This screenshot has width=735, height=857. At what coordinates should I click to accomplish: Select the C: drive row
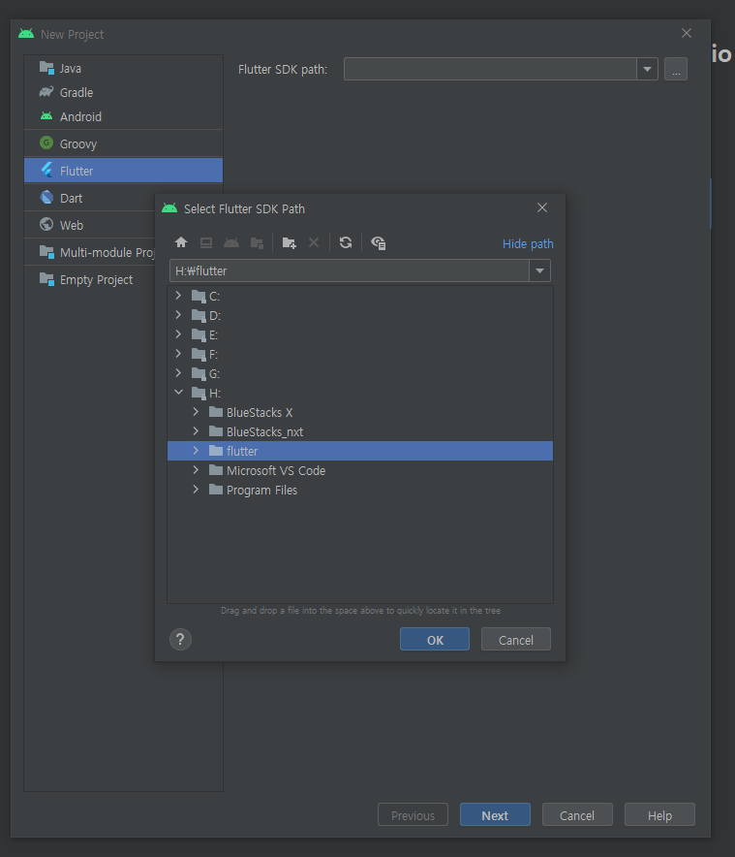(x=360, y=297)
